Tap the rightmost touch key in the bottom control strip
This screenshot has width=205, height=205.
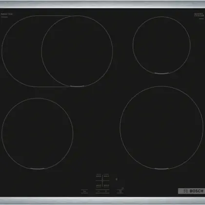(121, 191)
